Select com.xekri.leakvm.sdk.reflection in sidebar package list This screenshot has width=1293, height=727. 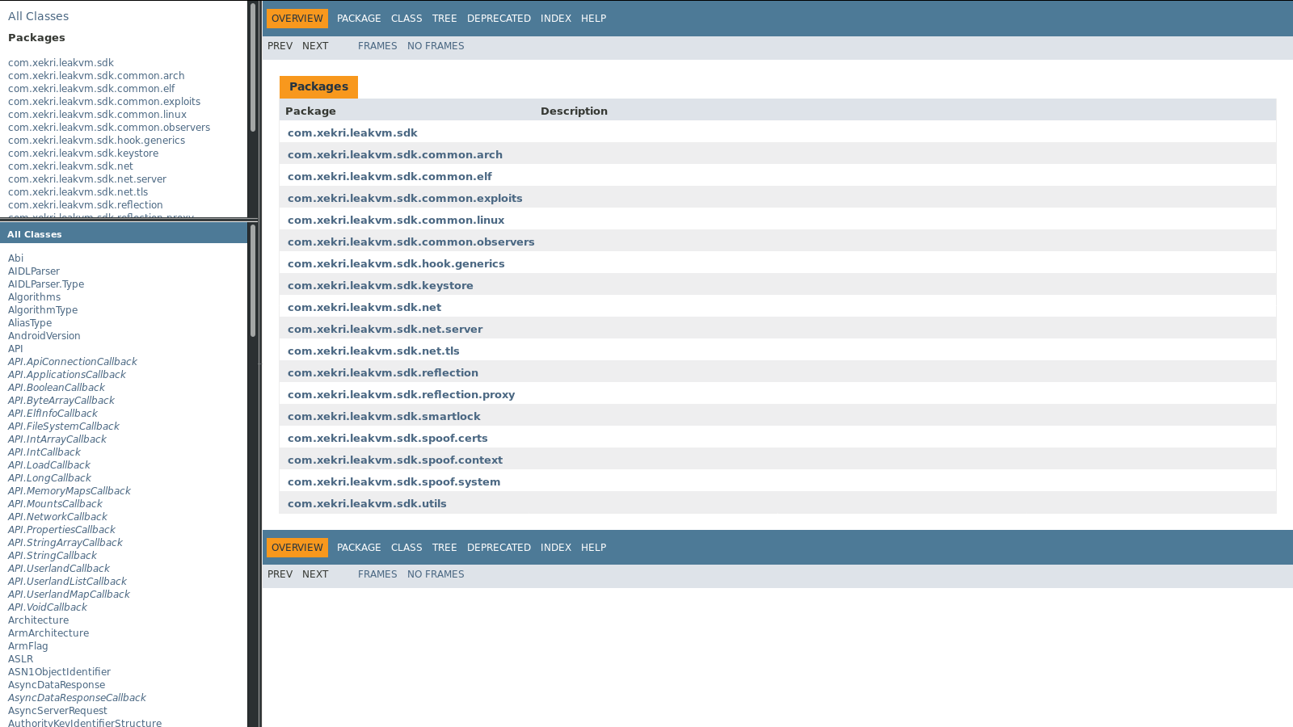coord(85,204)
